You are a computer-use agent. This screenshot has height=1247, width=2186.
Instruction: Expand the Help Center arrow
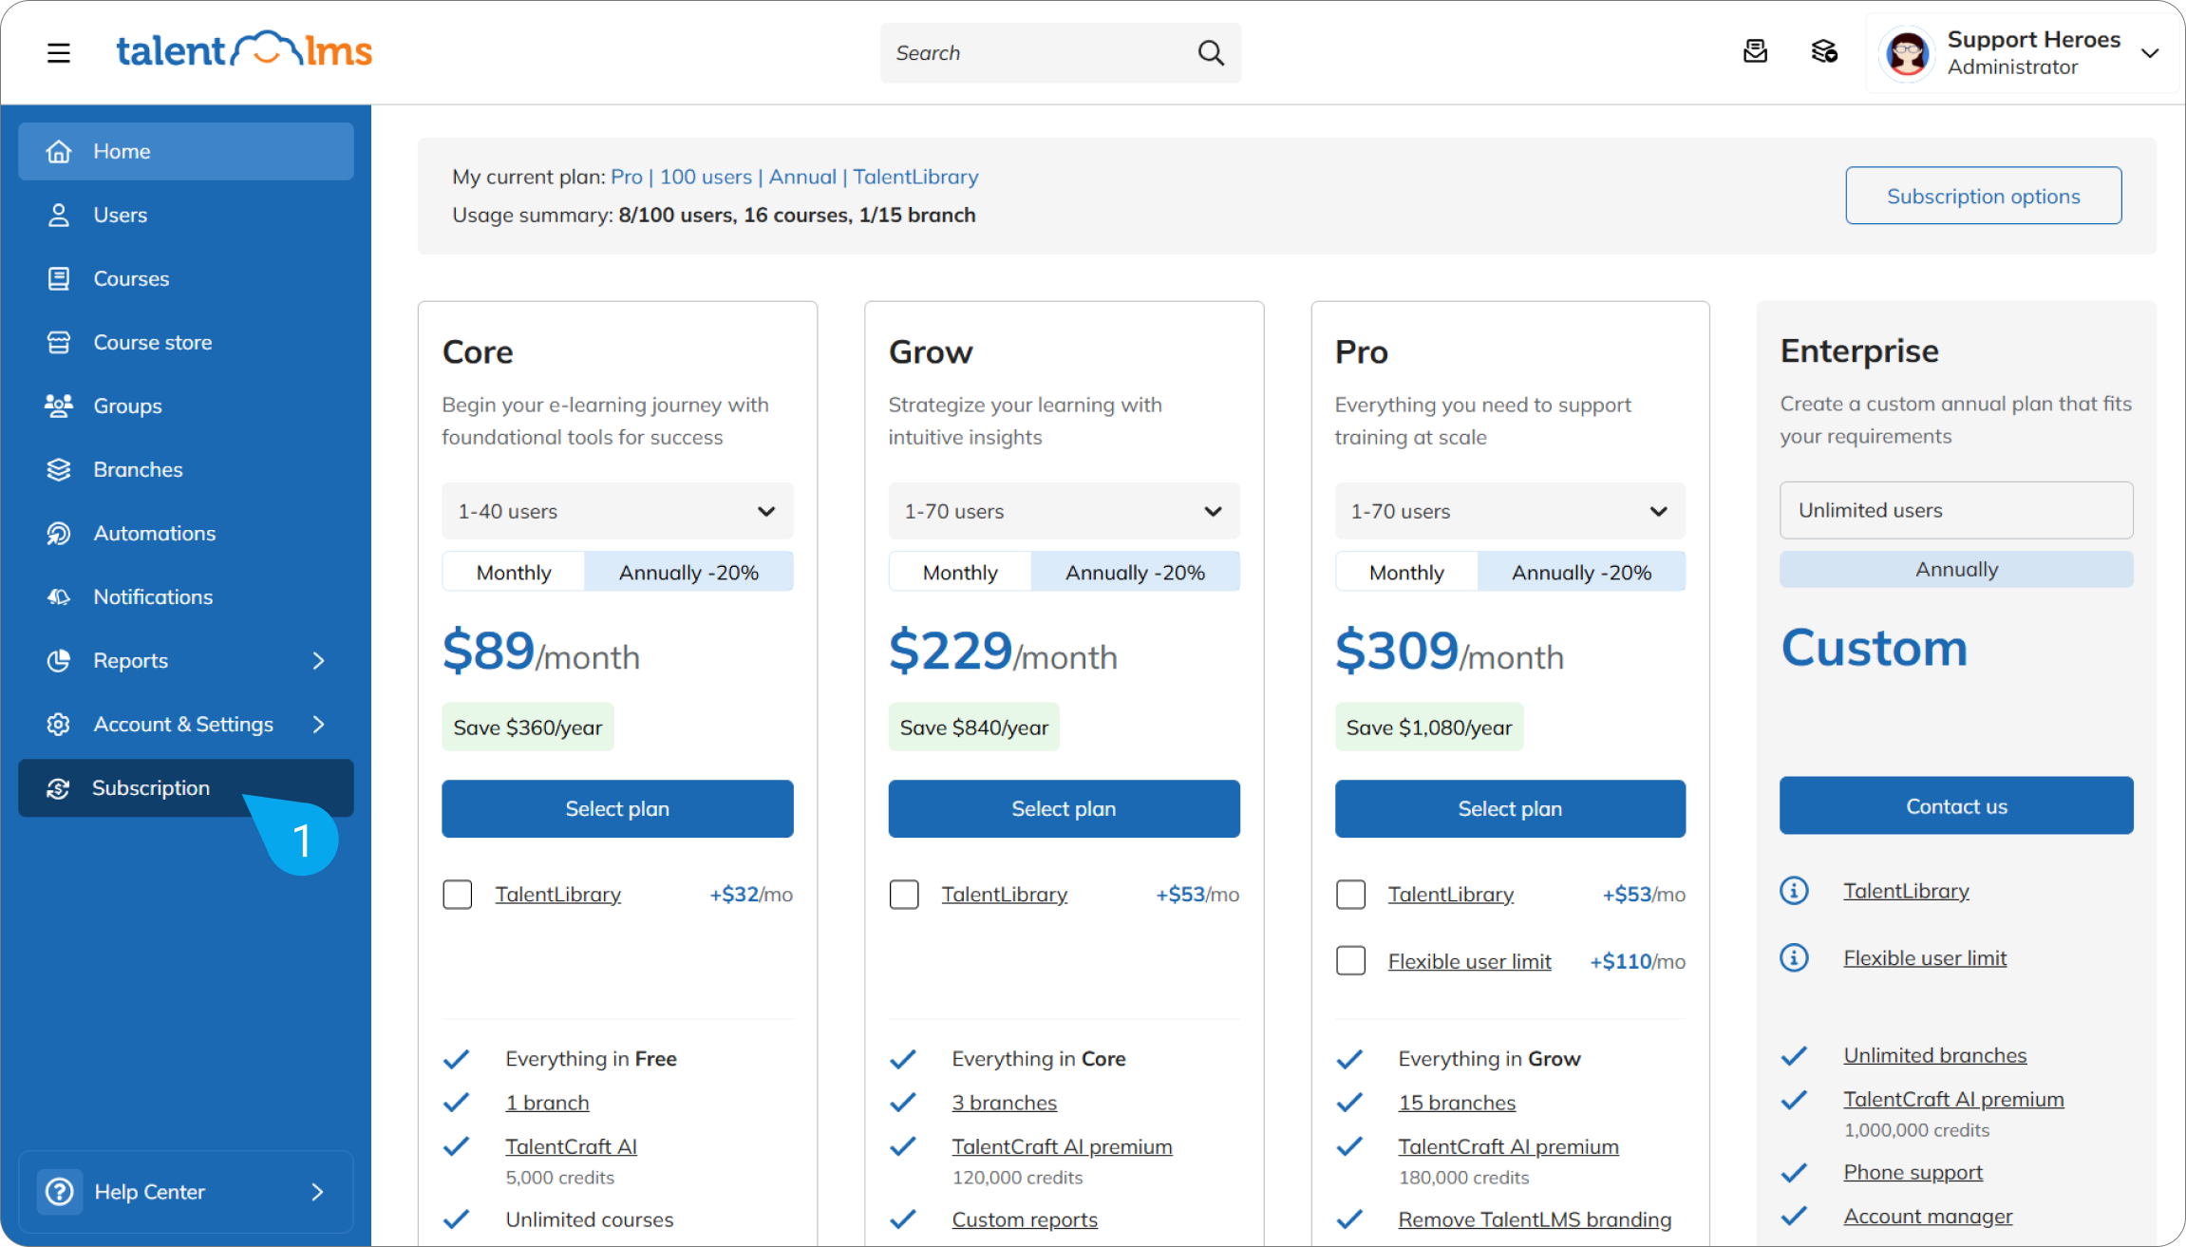(x=318, y=1191)
